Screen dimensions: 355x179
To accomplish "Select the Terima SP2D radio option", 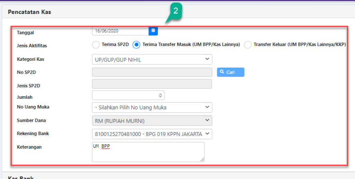I will coord(96,45).
